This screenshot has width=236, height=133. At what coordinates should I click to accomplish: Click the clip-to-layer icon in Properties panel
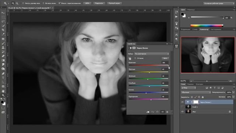point(148,112)
